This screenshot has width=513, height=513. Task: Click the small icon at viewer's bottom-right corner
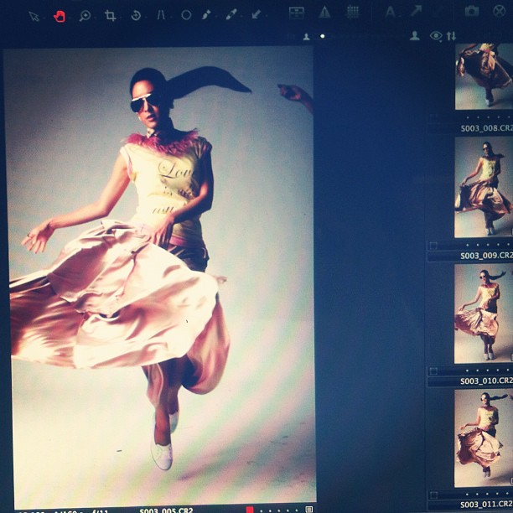coord(308,509)
